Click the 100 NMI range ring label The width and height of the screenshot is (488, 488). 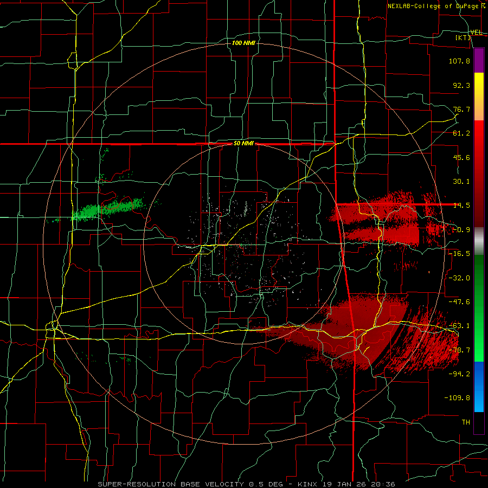[243, 43]
